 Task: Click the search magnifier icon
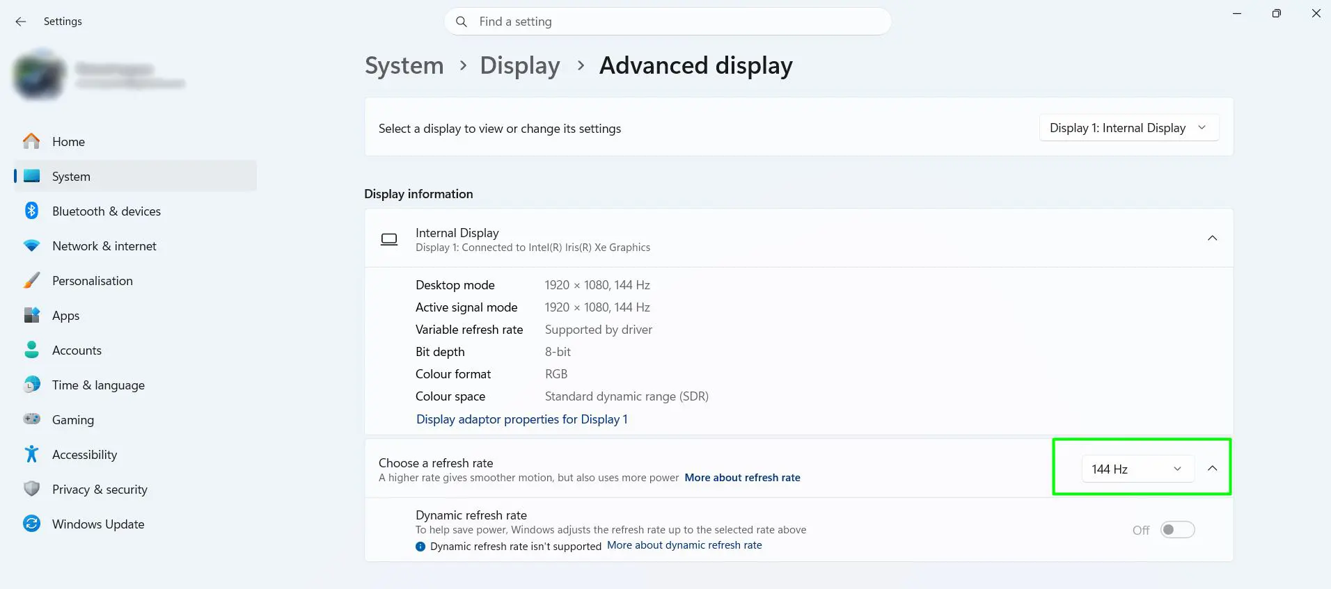[x=461, y=22]
